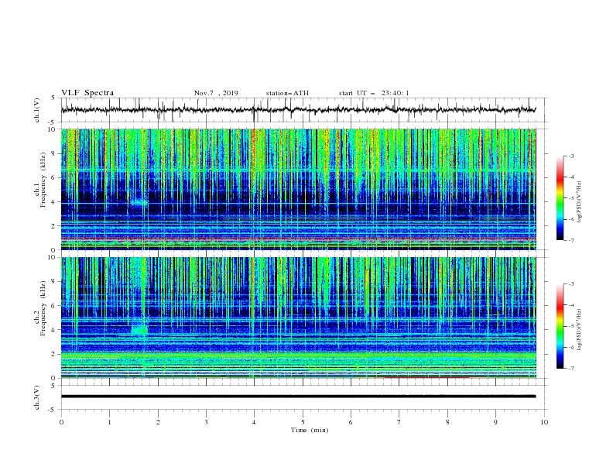Click time axis tick label '9'

[x=495, y=422]
